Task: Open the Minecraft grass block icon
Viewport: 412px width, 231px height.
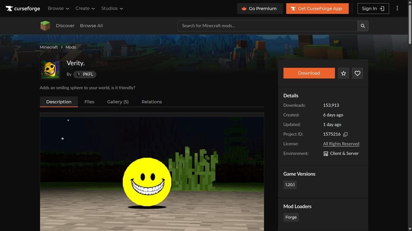Action: [x=45, y=26]
